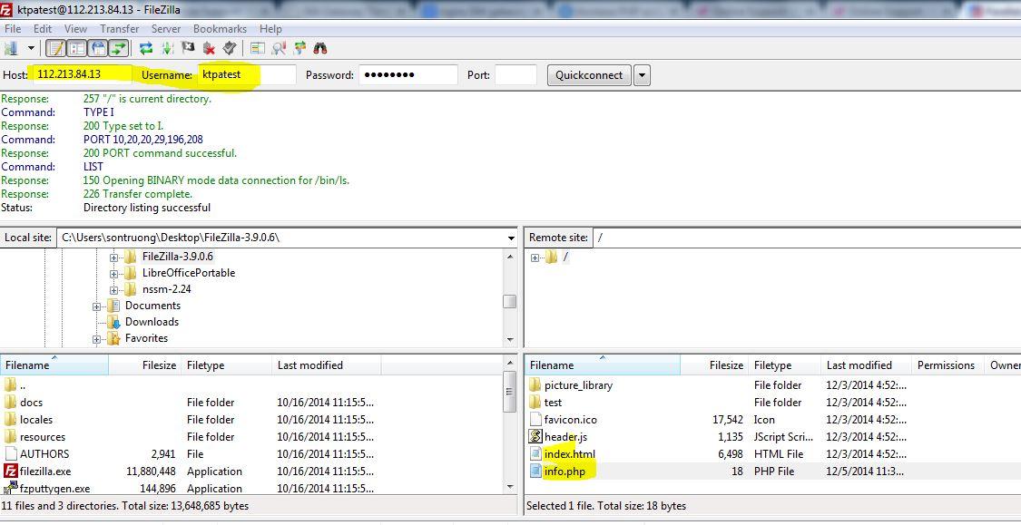Click the FileZilla logo in title bar
This screenshot has height=525, width=1021.
pyautogui.click(x=7, y=10)
